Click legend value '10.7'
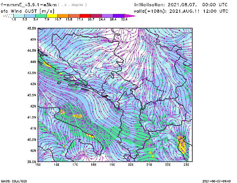The height and width of the screenshot is (183, 237). [58, 19]
